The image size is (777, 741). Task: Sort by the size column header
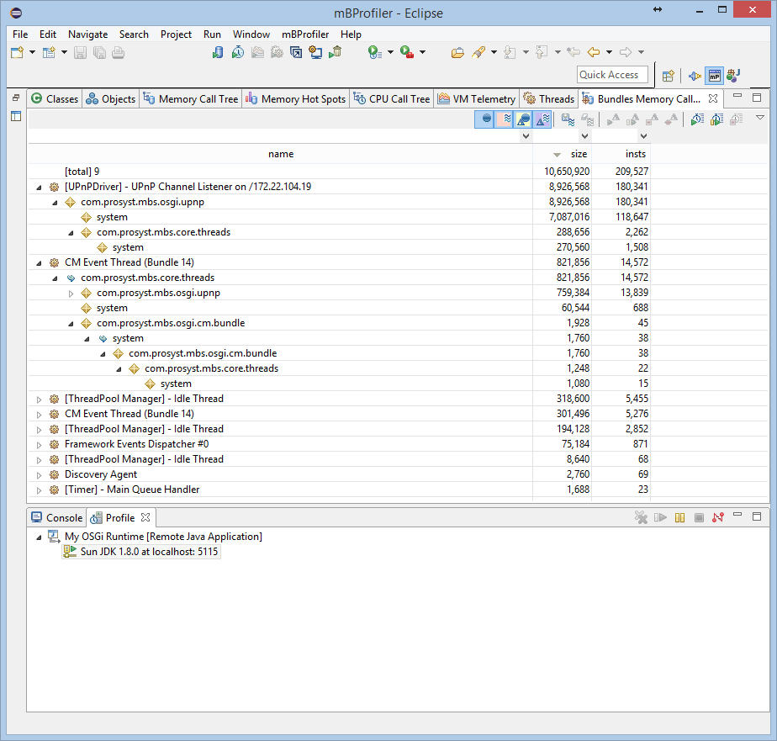(x=579, y=154)
